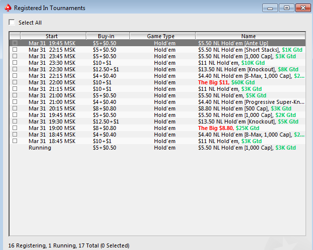Click 'Mar 31 22:00 MSK' start time
This screenshot has width=313, height=250.
[x=52, y=82]
